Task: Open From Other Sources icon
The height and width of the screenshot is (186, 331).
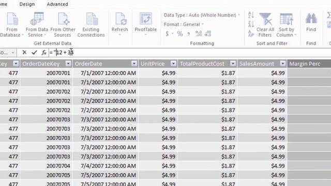Action: point(63,19)
